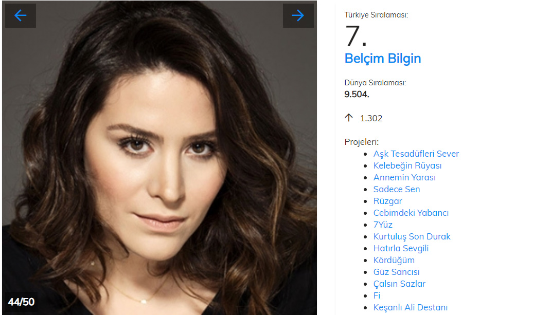The image size is (551, 315).
Task: Open the Belçim Bilgin name link
Action: point(382,59)
